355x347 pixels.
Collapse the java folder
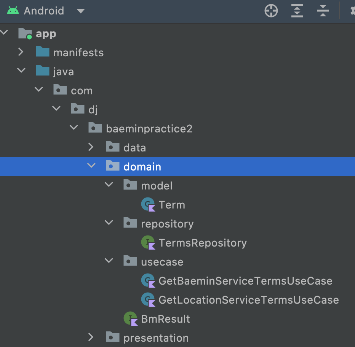click(21, 70)
